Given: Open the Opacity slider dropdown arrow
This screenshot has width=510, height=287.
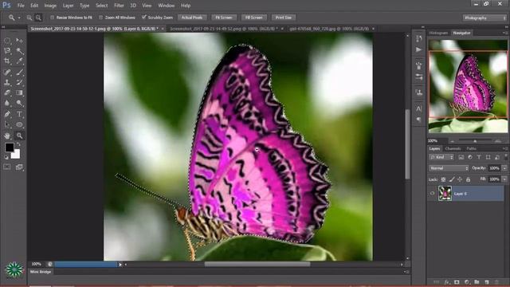Looking at the screenshot, I should click(x=504, y=168).
